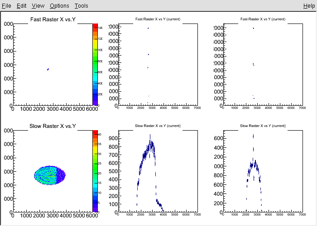Click the '1000' x-axis label in top-middle plot
This screenshot has width=317, height=226.
pyautogui.click(x=130, y=108)
